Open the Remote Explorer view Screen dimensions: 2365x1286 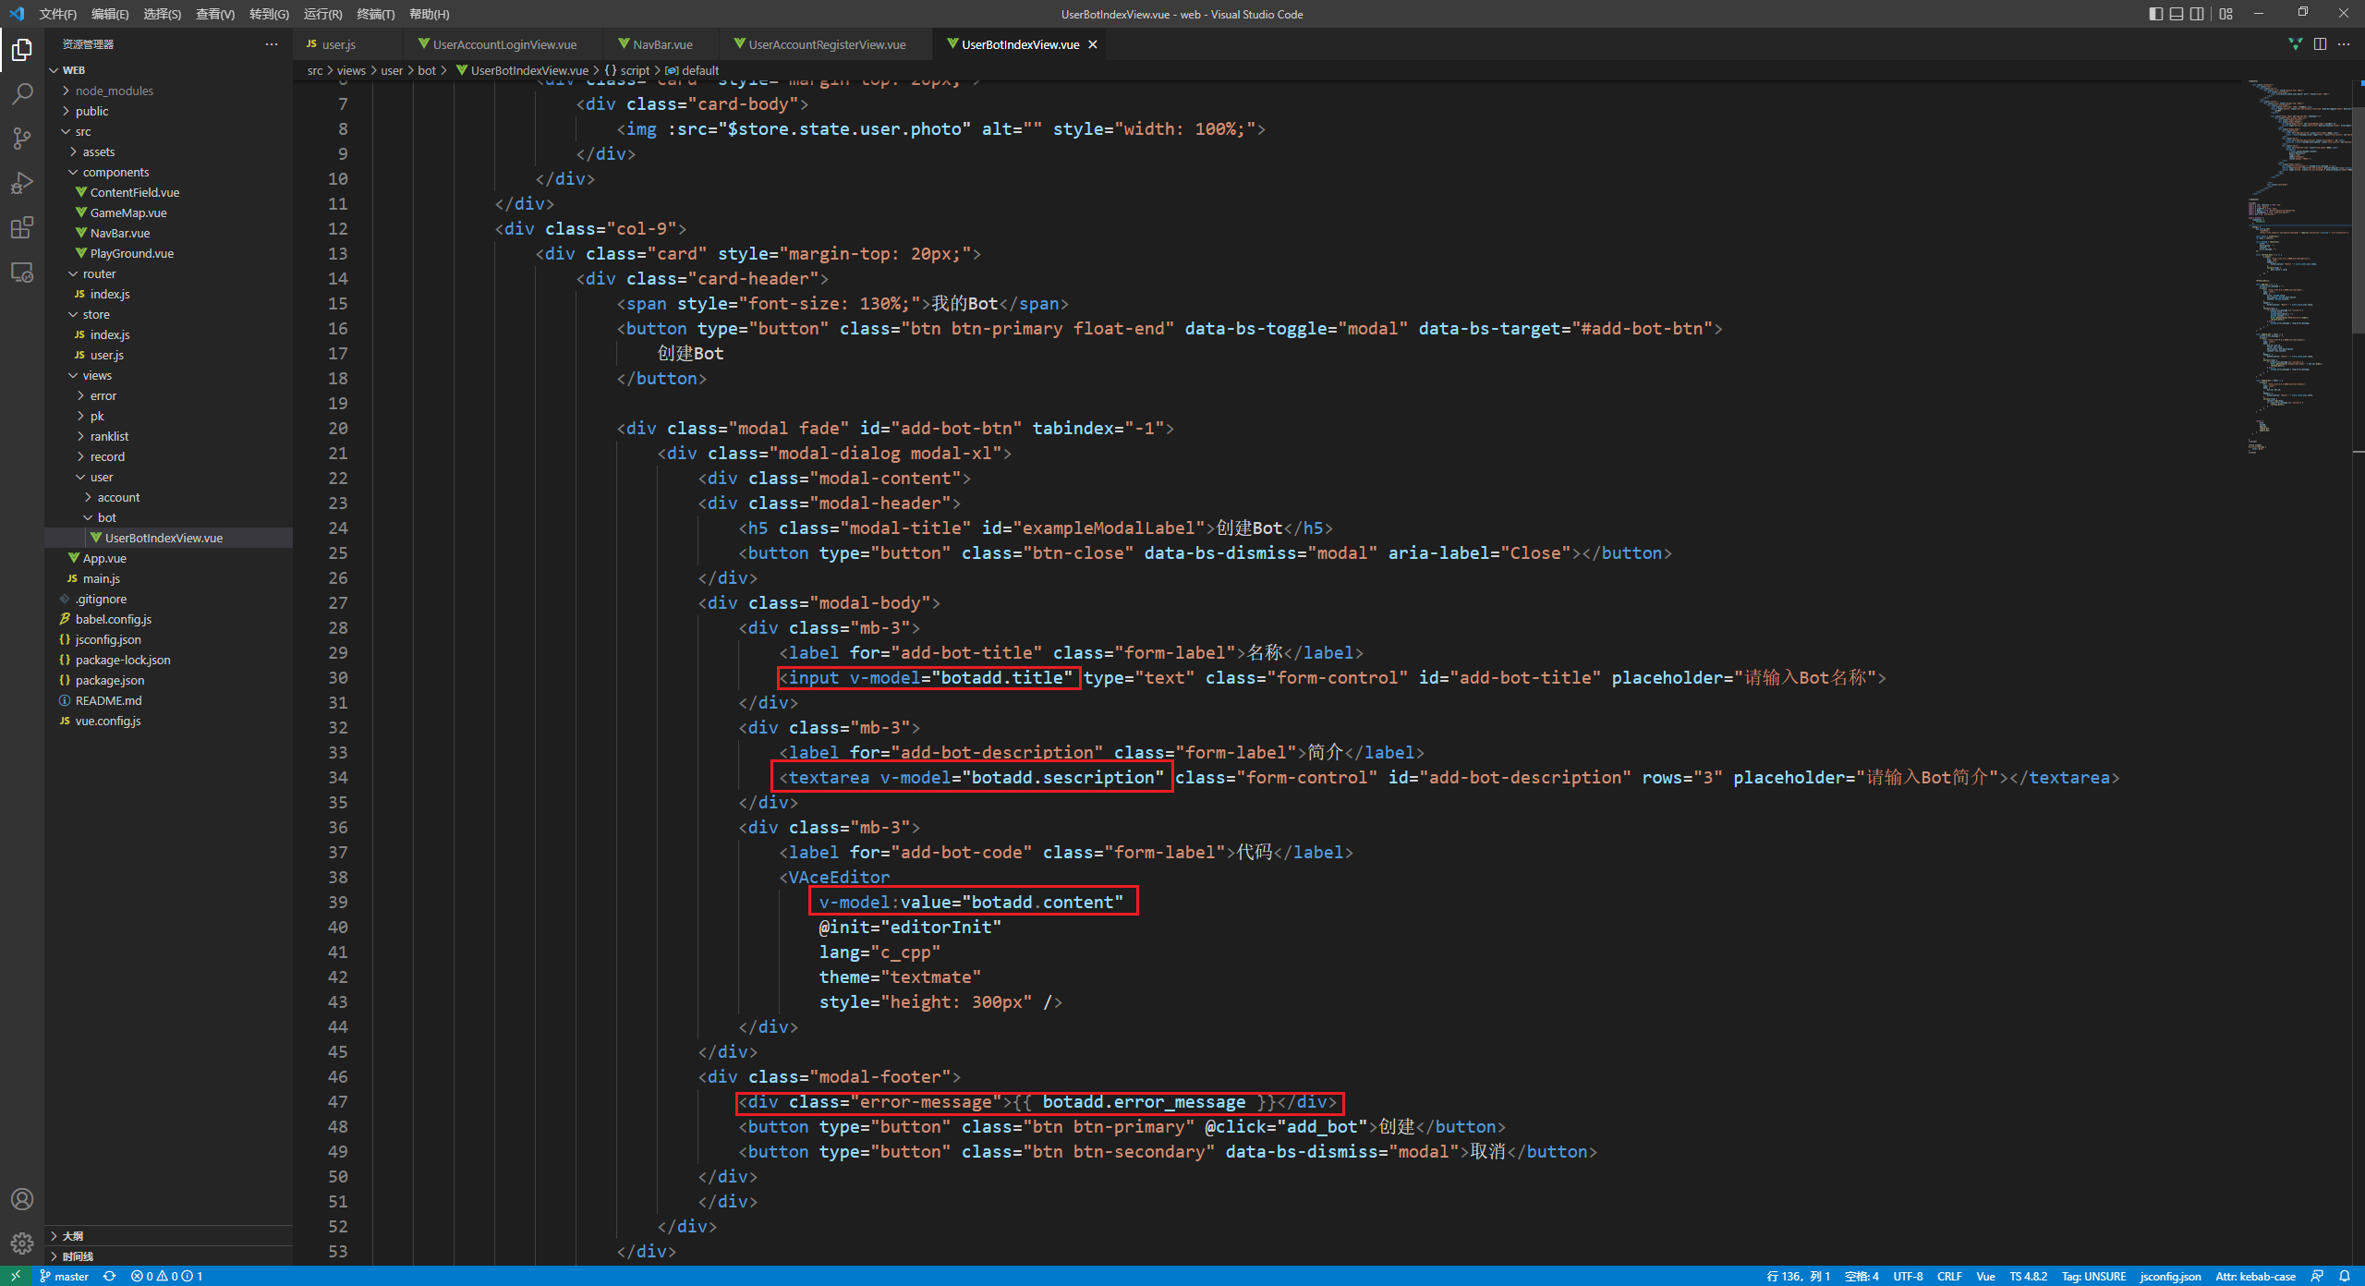(22, 273)
